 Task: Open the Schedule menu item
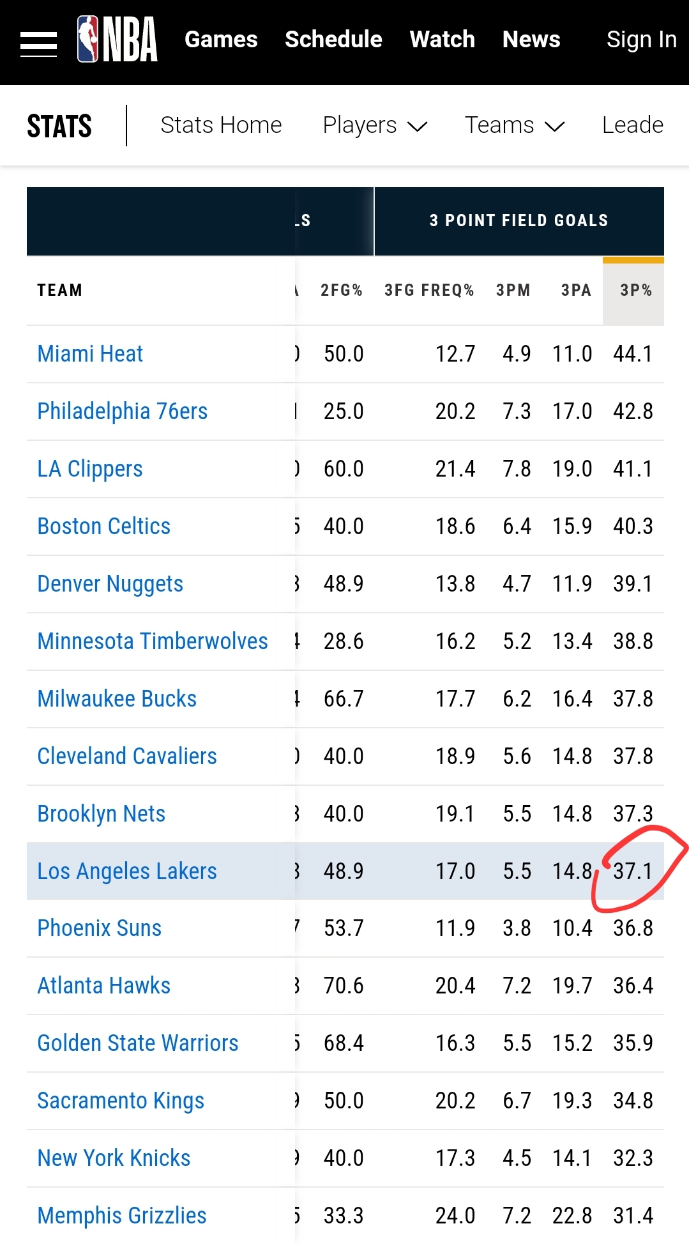333,40
